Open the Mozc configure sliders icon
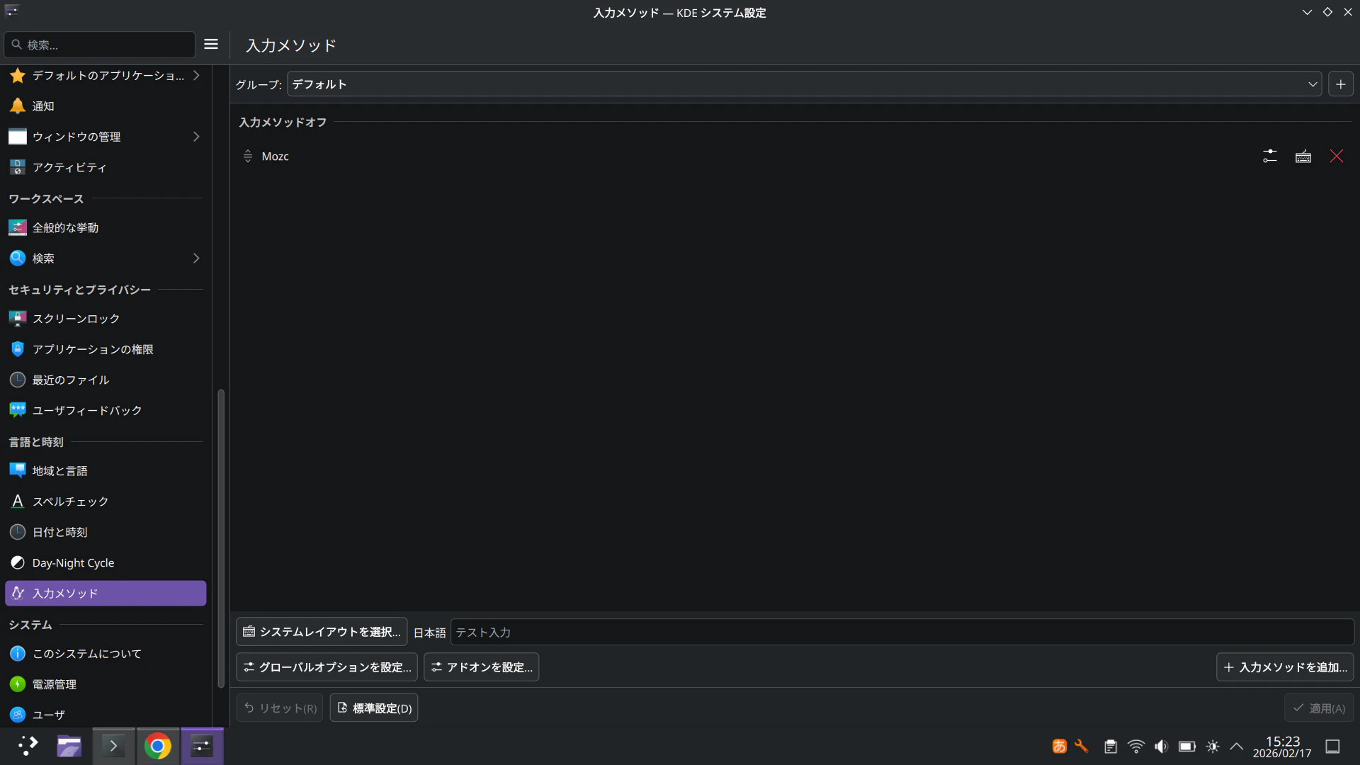 1270,156
